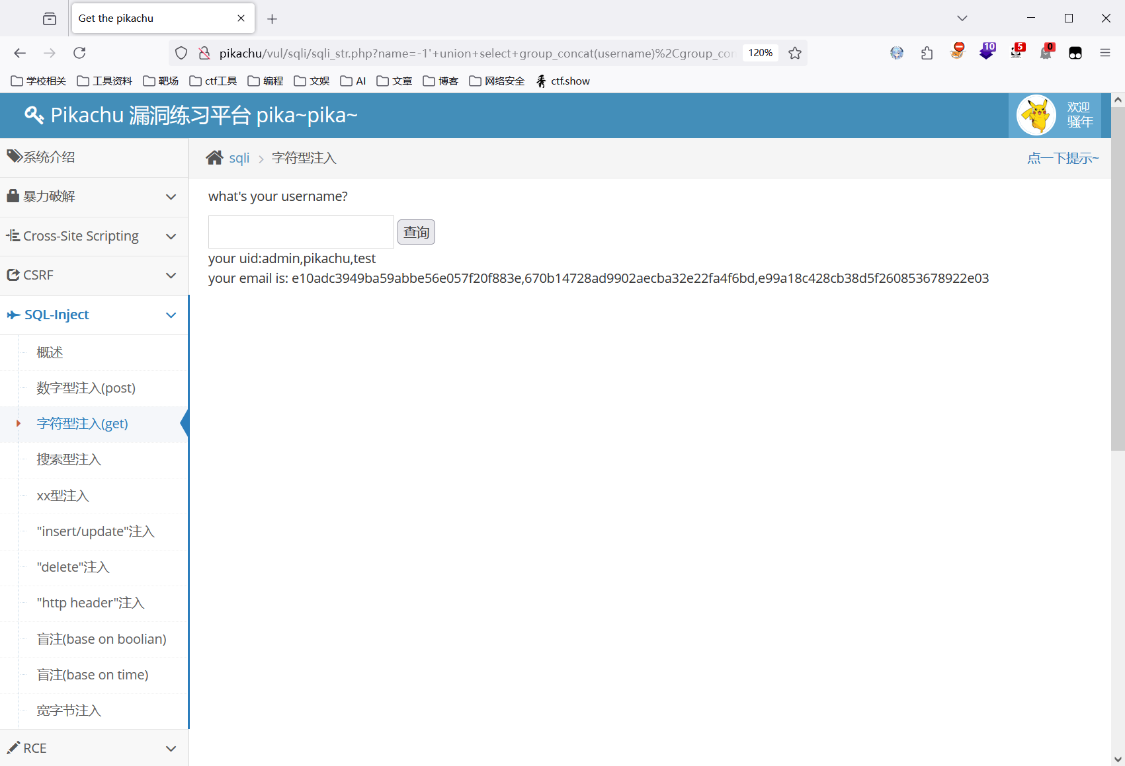
Task: Open the "delete"注入 item
Action: point(94,567)
